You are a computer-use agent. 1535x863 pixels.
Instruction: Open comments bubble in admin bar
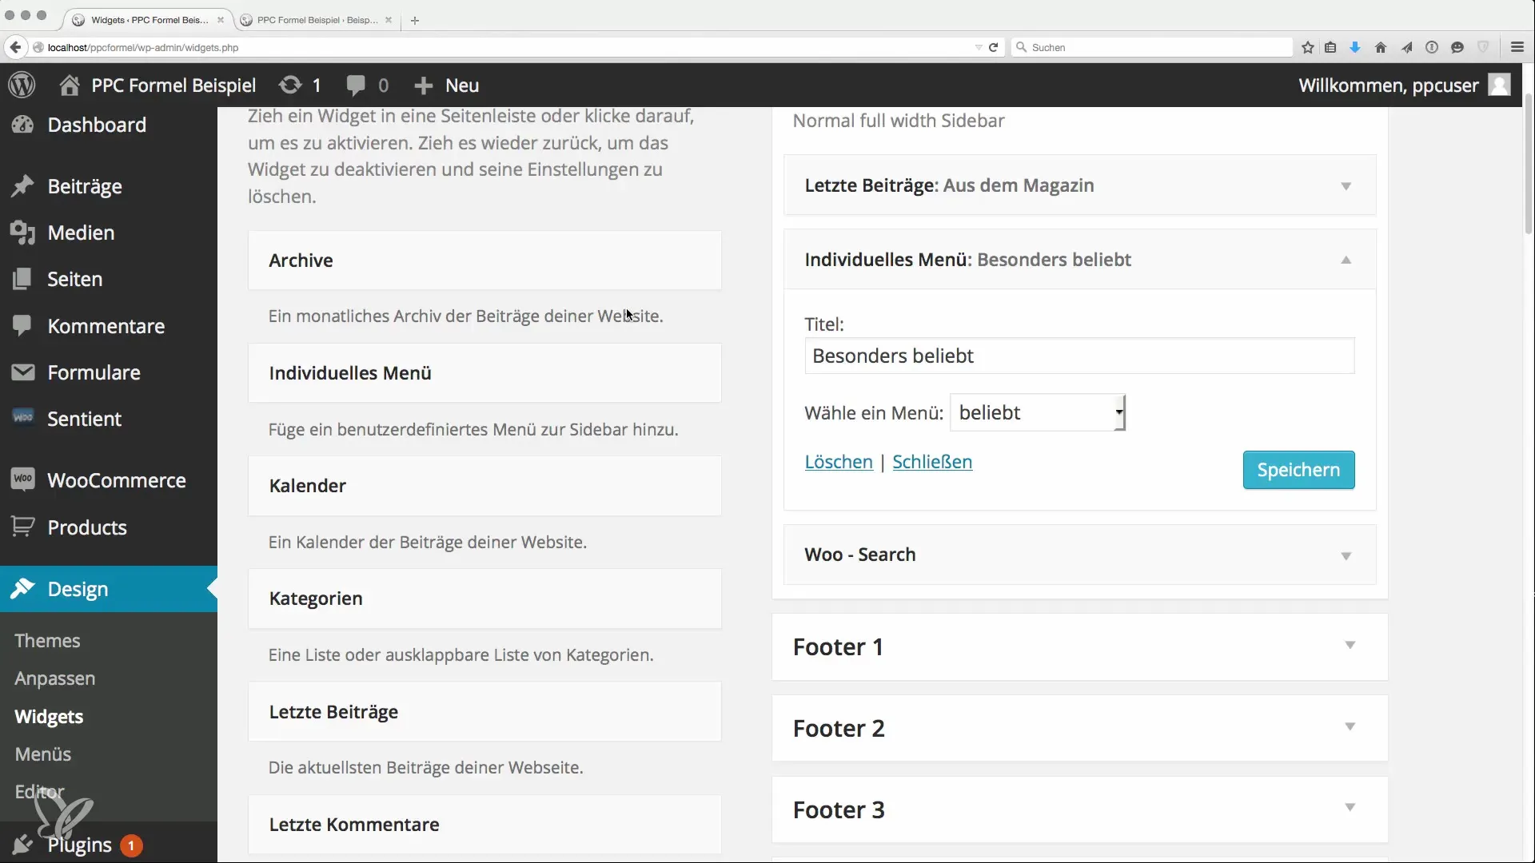click(356, 85)
